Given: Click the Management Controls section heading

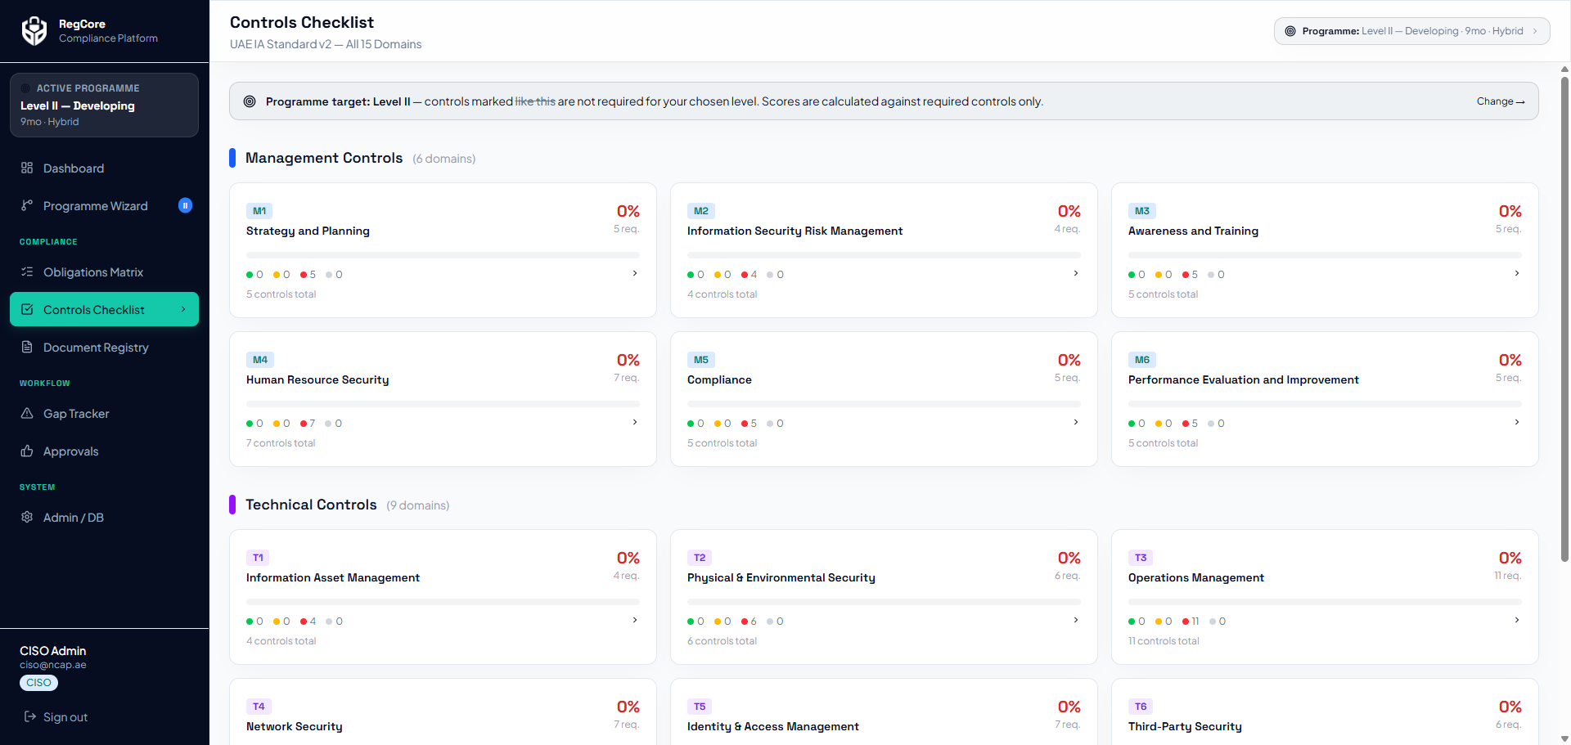Looking at the screenshot, I should [324, 158].
